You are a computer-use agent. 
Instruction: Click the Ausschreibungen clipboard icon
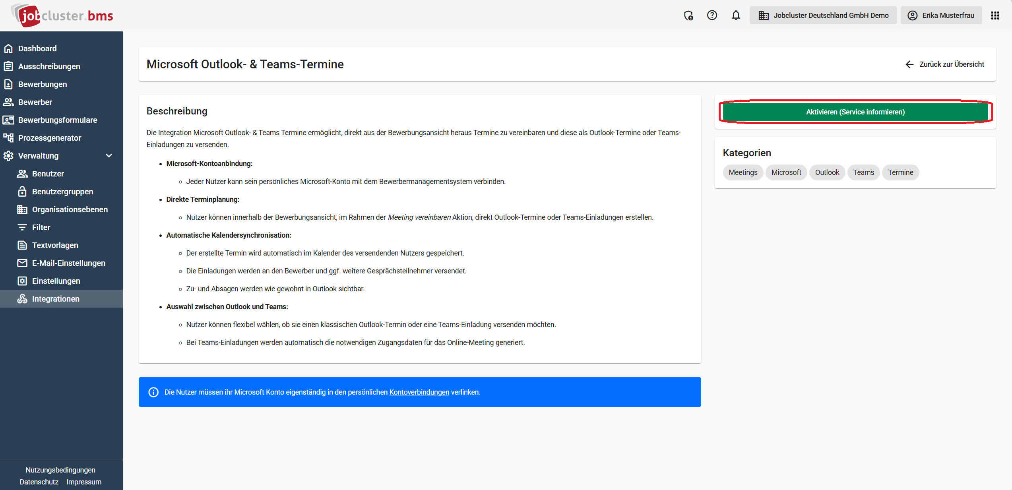(x=8, y=66)
